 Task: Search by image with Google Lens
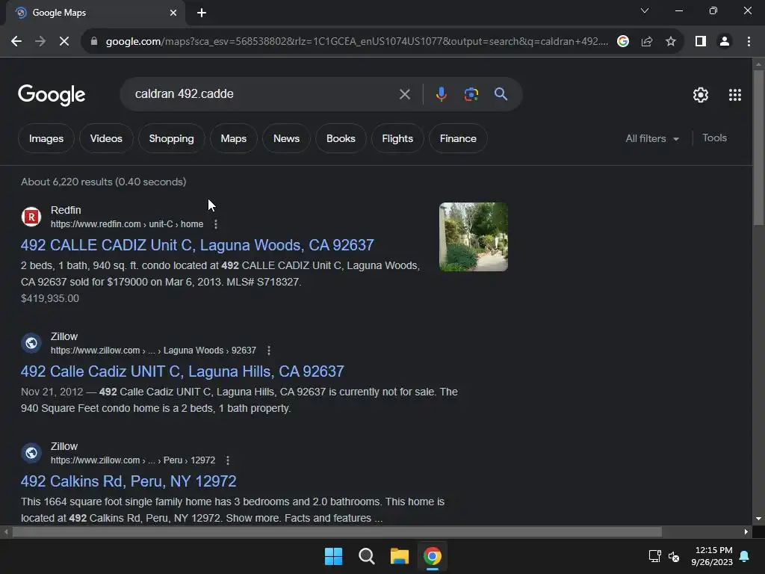pos(471,94)
